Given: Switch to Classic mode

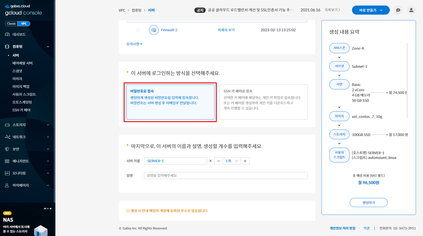Looking at the screenshot, I should (11, 24).
